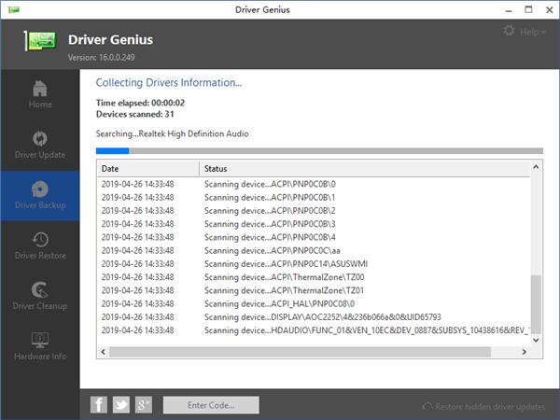Click the settings gear icon

tap(509, 31)
